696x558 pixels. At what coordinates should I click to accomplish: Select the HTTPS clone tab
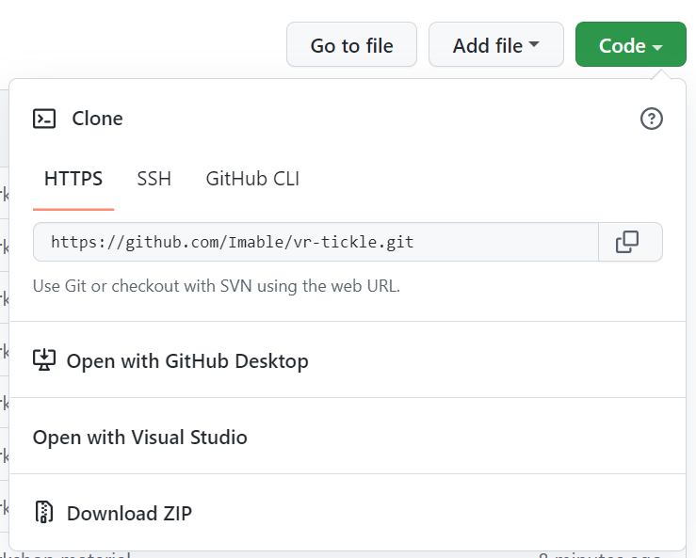(x=73, y=179)
